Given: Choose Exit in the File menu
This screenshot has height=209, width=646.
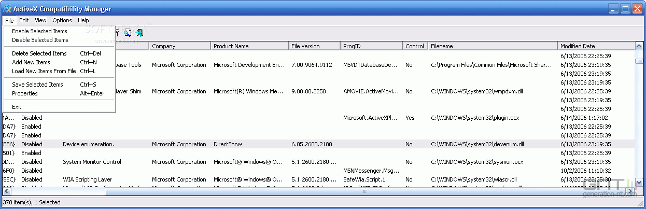Looking at the screenshot, I should (59, 107).
